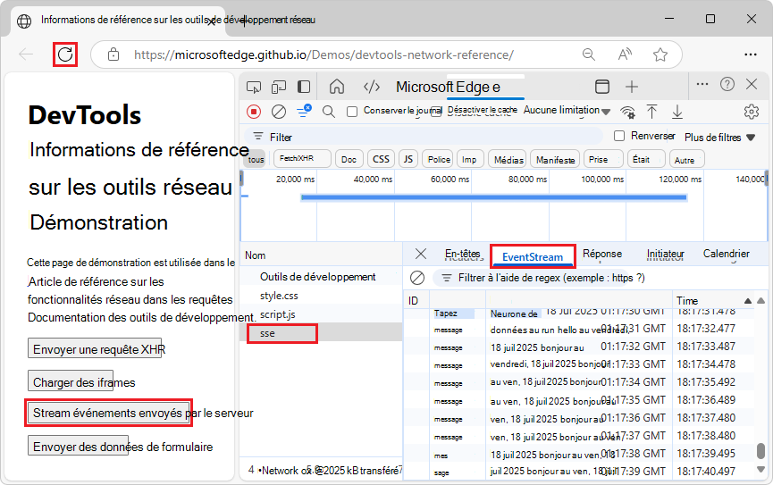Open the network search magnifier
This screenshot has height=485, width=773.
coord(329,112)
